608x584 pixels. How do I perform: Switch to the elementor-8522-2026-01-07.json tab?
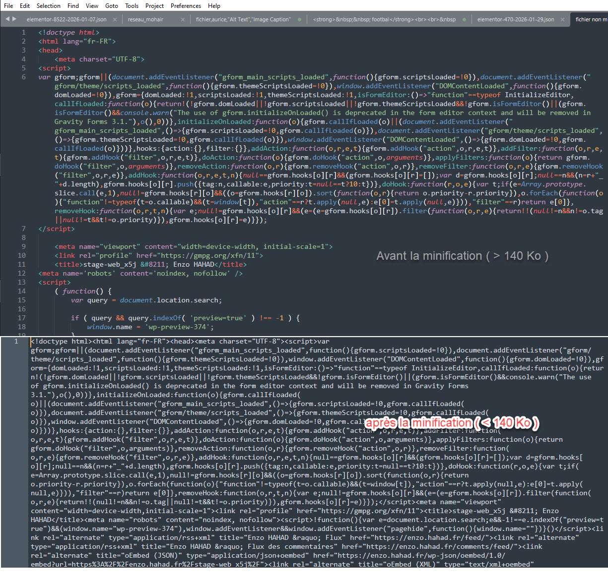[67, 19]
